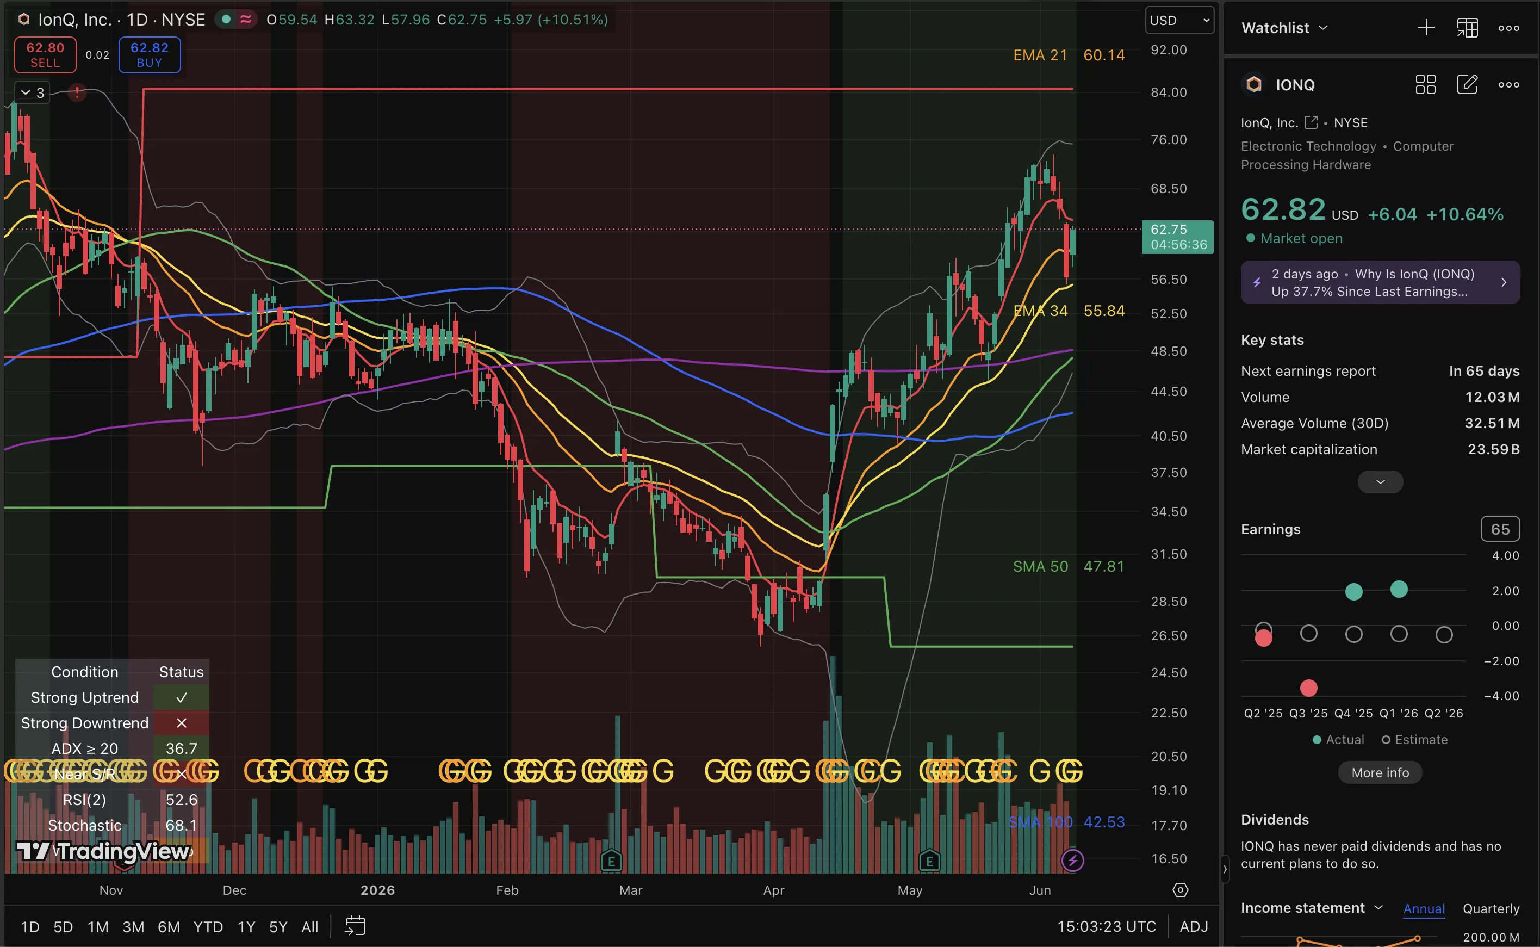Image resolution: width=1540 pixels, height=947 pixels.
Task: Select the YTD time range
Action: [208, 927]
